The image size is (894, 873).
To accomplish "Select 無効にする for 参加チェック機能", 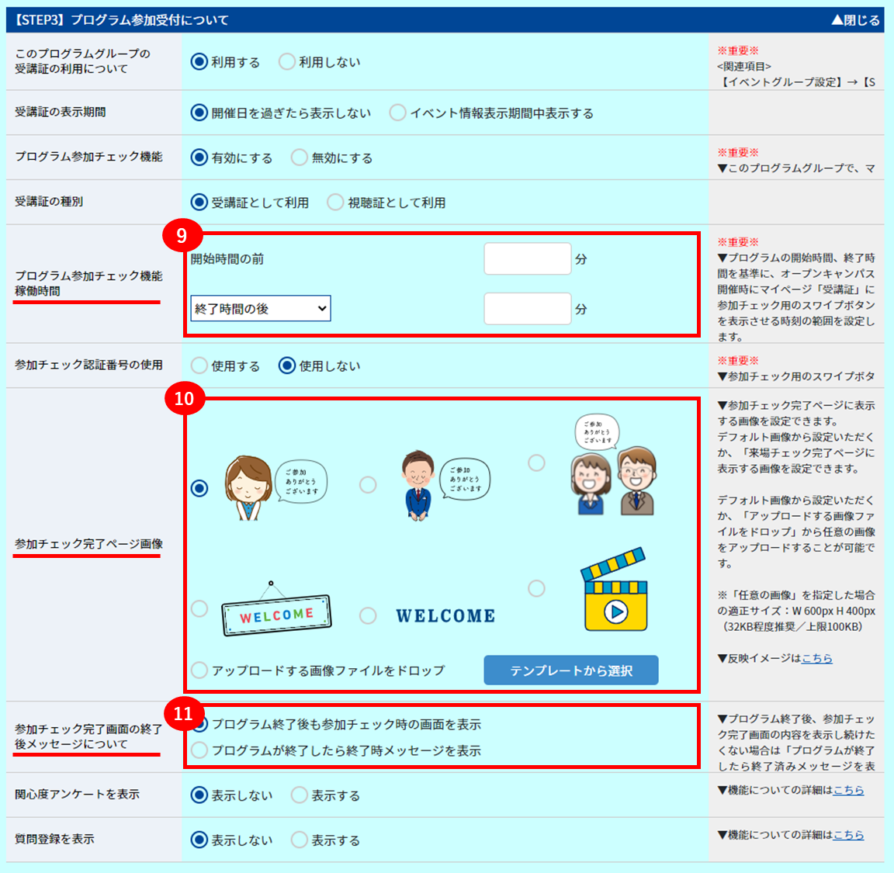I will point(300,158).
